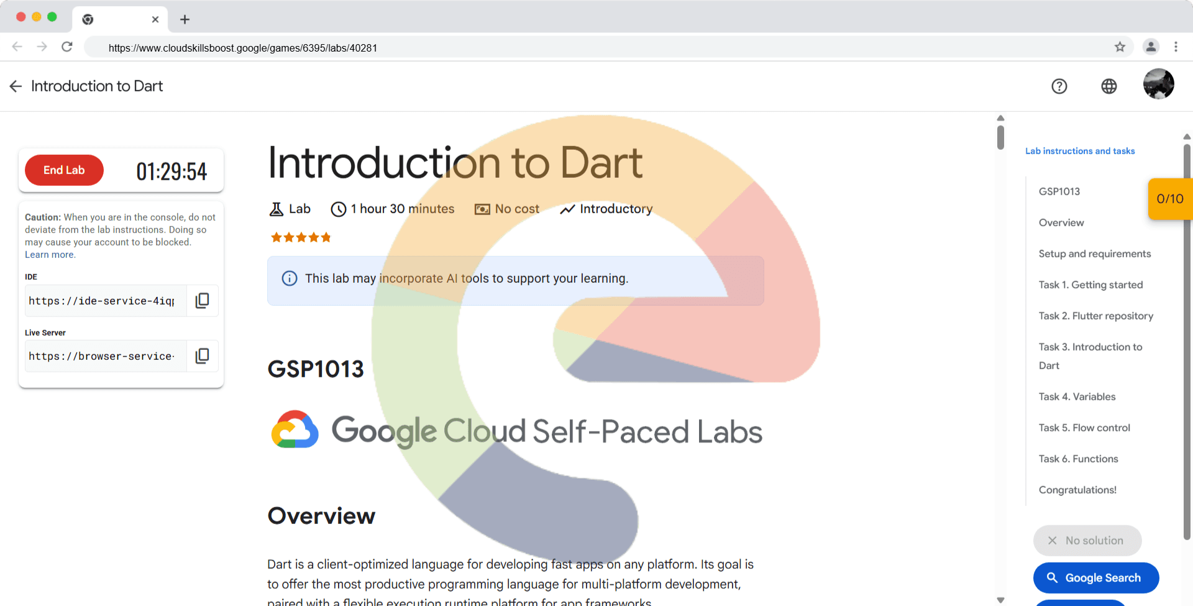Image resolution: width=1193 pixels, height=606 pixels.
Task: Open the browser profile account icon
Action: coord(1151,47)
